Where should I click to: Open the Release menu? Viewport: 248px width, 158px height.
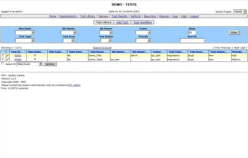click(103, 16)
